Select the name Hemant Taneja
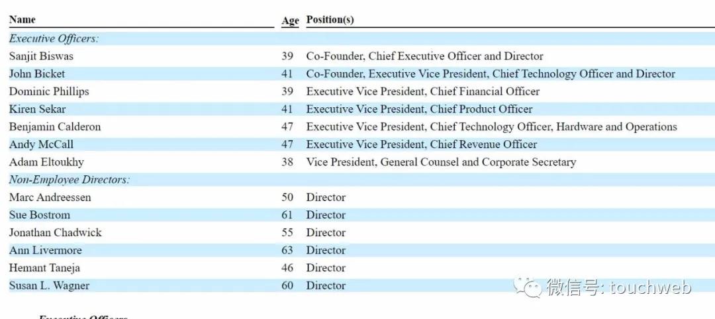 [44, 268]
